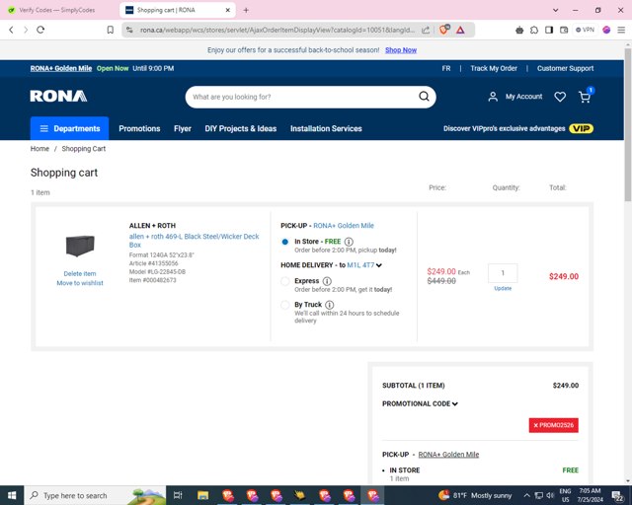
Task: Click Track My Order link
Action: point(494,68)
